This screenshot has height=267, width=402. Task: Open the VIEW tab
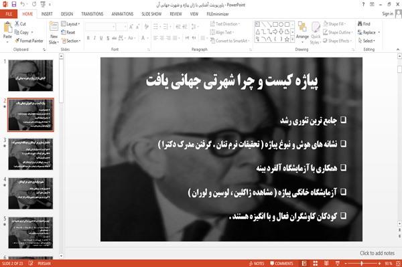pyautogui.click(x=194, y=14)
